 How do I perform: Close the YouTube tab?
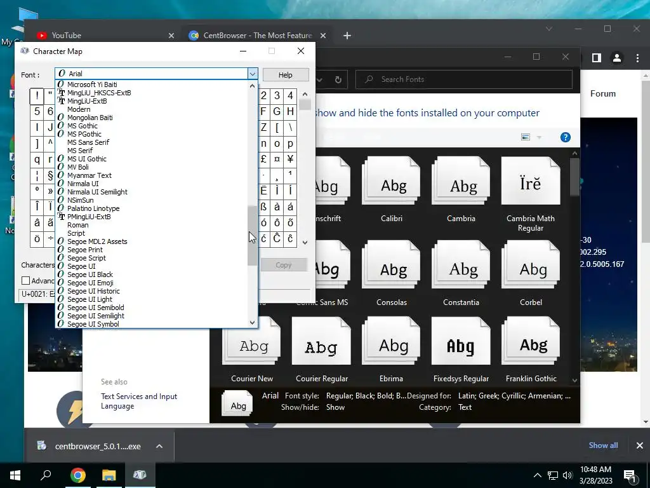171,36
